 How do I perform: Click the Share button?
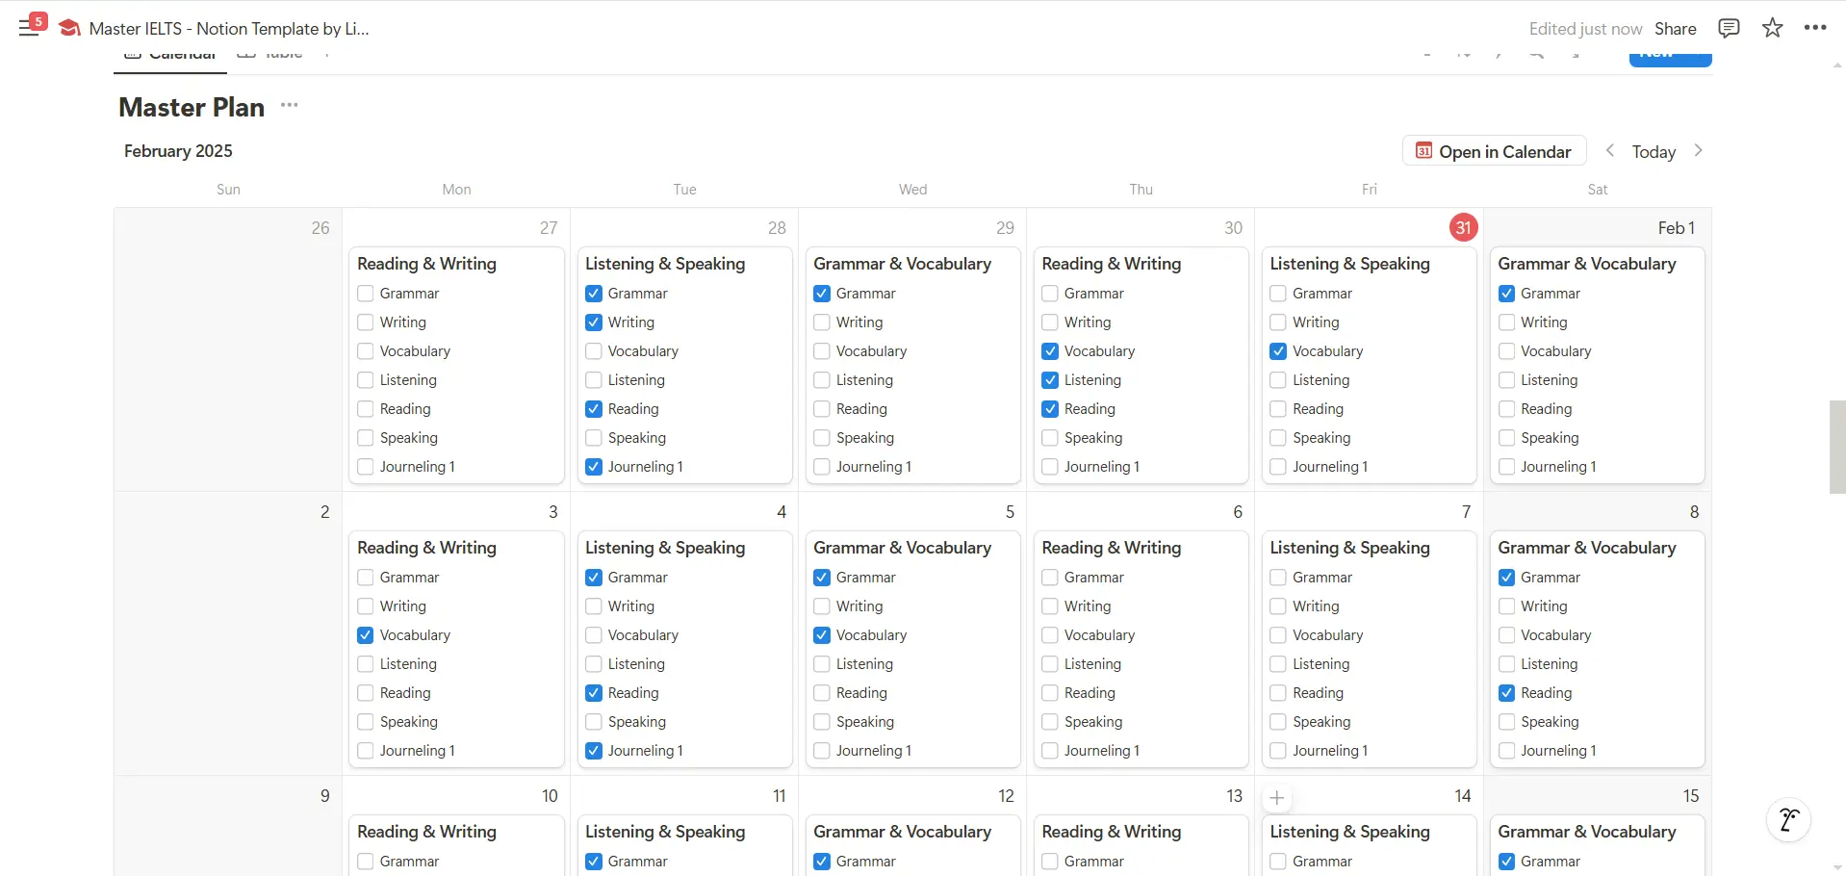1675,28
